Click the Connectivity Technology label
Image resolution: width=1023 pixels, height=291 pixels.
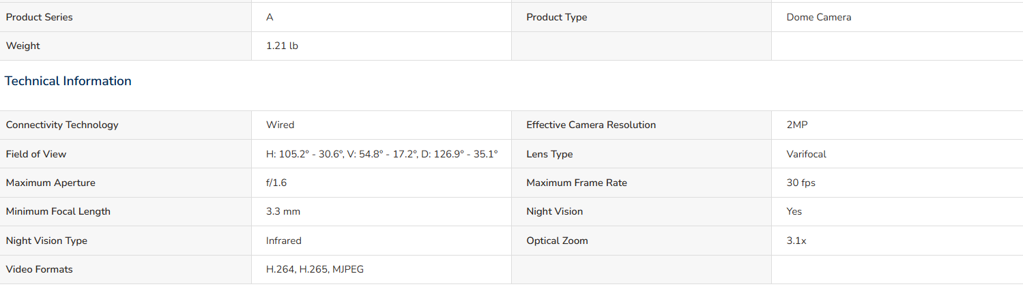coord(62,125)
